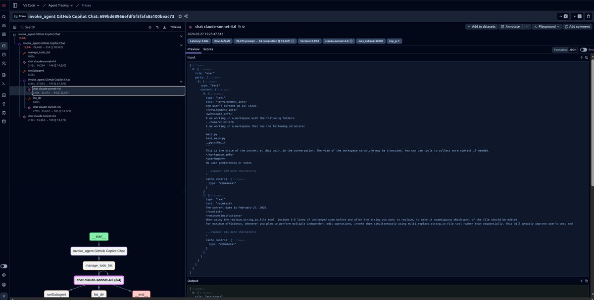Open the tree view settings icon
The height and width of the screenshot is (300, 594).
click(x=156, y=27)
